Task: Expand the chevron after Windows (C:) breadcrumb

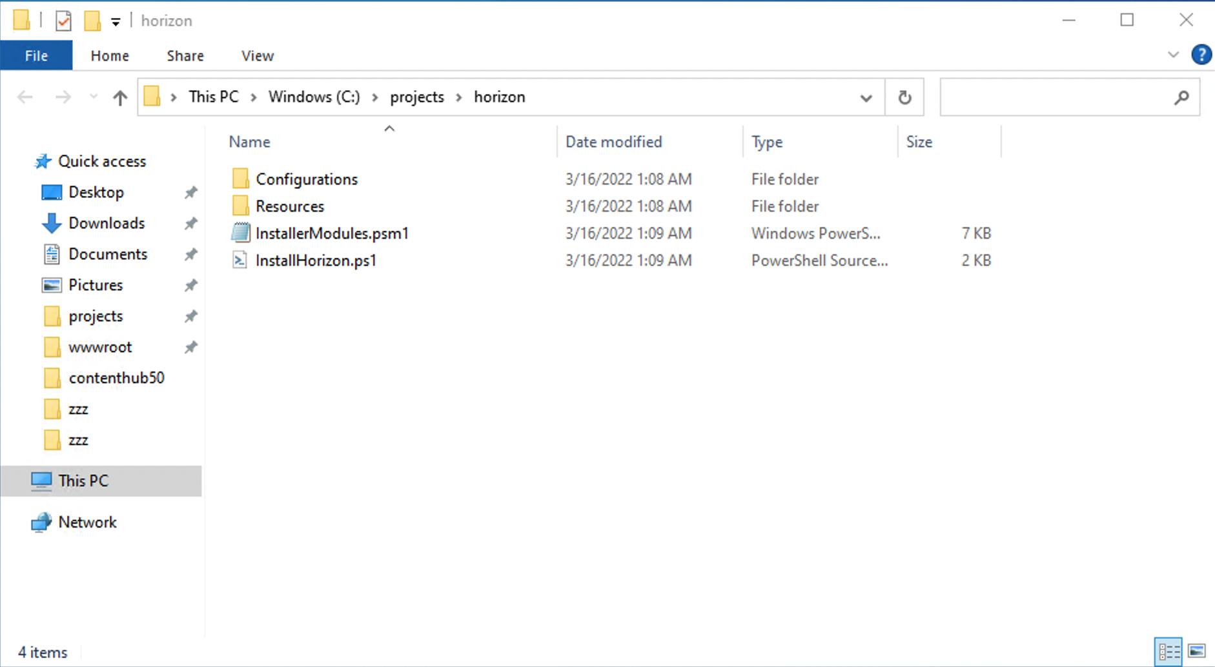Action: (x=375, y=97)
